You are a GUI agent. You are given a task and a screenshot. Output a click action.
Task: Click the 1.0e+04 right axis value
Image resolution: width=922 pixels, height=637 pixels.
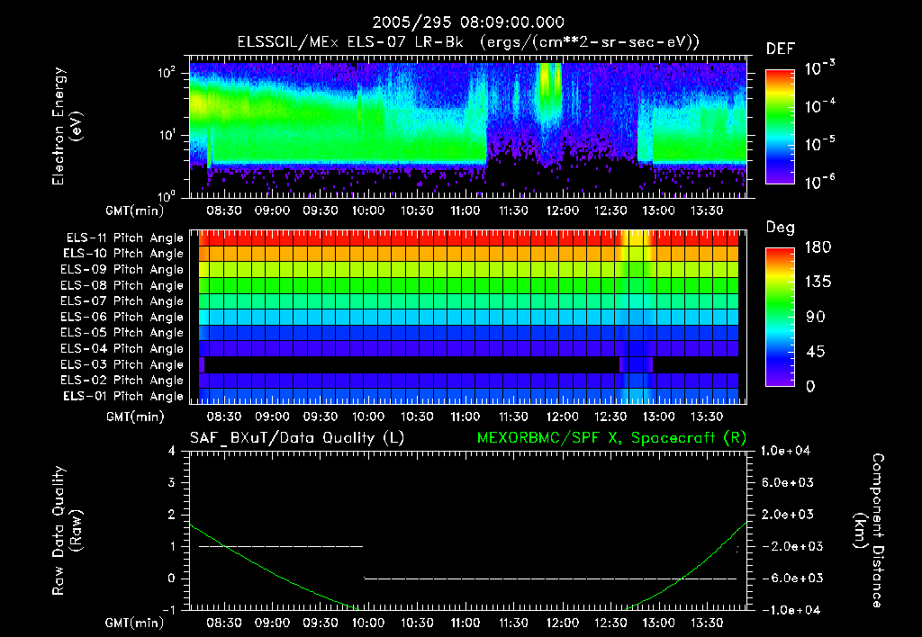coord(785,451)
